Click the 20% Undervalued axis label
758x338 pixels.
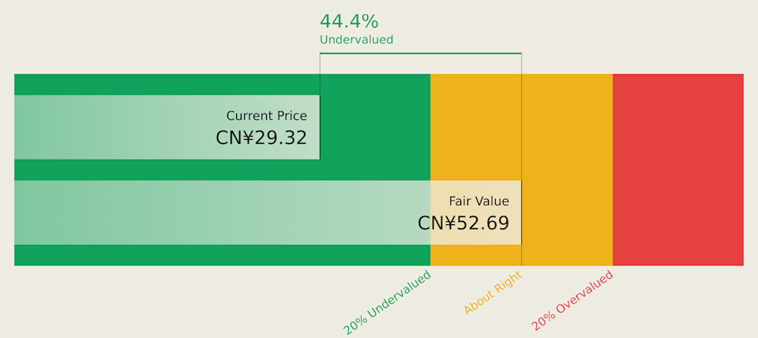388,302
